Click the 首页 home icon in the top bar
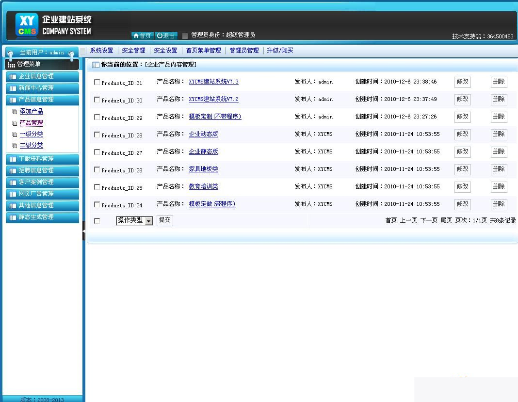The image size is (518, 402). (135, 35)
